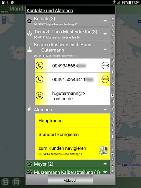Tap the blue plus icon on map
The image size is (141, 188).
click(139, 22)
